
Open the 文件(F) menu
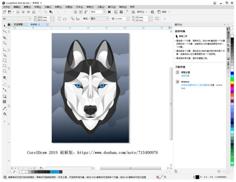7,7
